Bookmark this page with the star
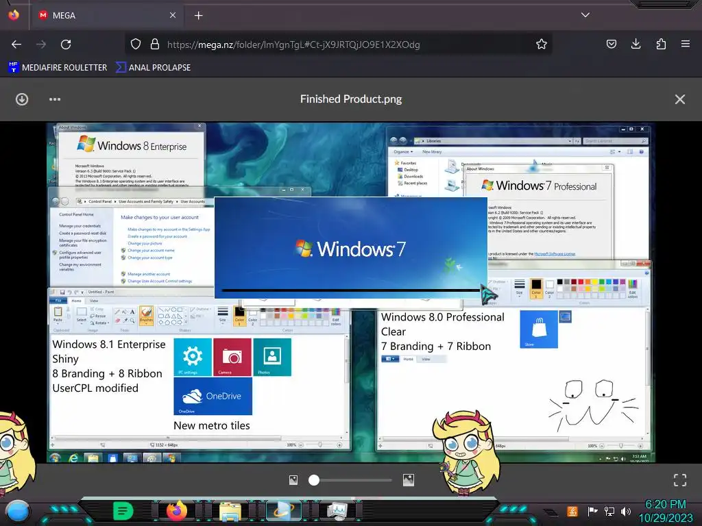The height and width of the screenshot is (526, 702). 542,45
